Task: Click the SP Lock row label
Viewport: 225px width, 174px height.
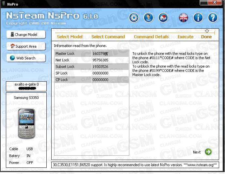Action: [62, 73]
